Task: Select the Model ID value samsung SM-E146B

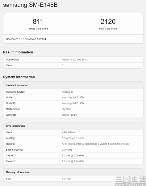Action: [x=73, y=103]
